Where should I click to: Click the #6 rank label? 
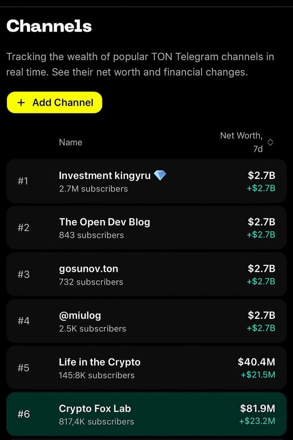[23, 414]
